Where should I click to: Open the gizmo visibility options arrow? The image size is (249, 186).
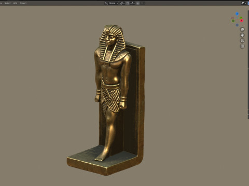246,3
